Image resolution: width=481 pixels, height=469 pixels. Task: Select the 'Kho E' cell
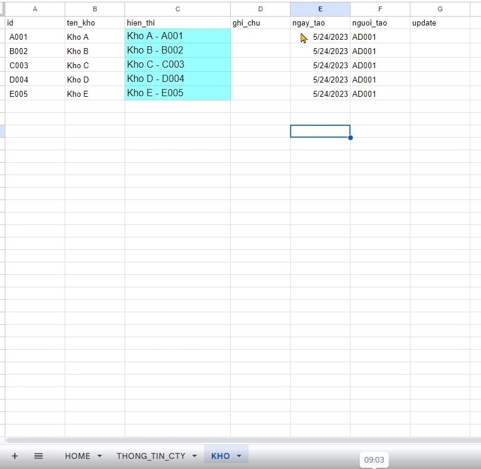pyautogui.click(x=95, y=94)
